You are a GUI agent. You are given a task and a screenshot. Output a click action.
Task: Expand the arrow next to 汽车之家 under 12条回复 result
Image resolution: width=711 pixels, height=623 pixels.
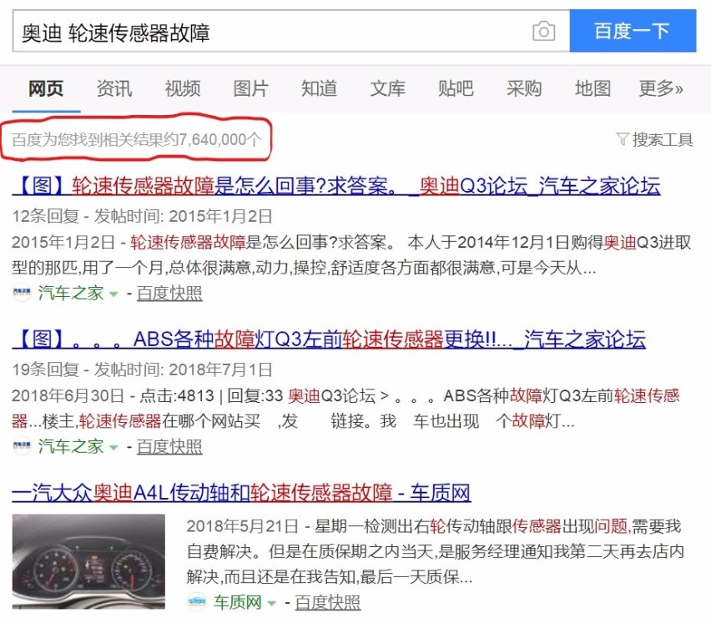113,294
